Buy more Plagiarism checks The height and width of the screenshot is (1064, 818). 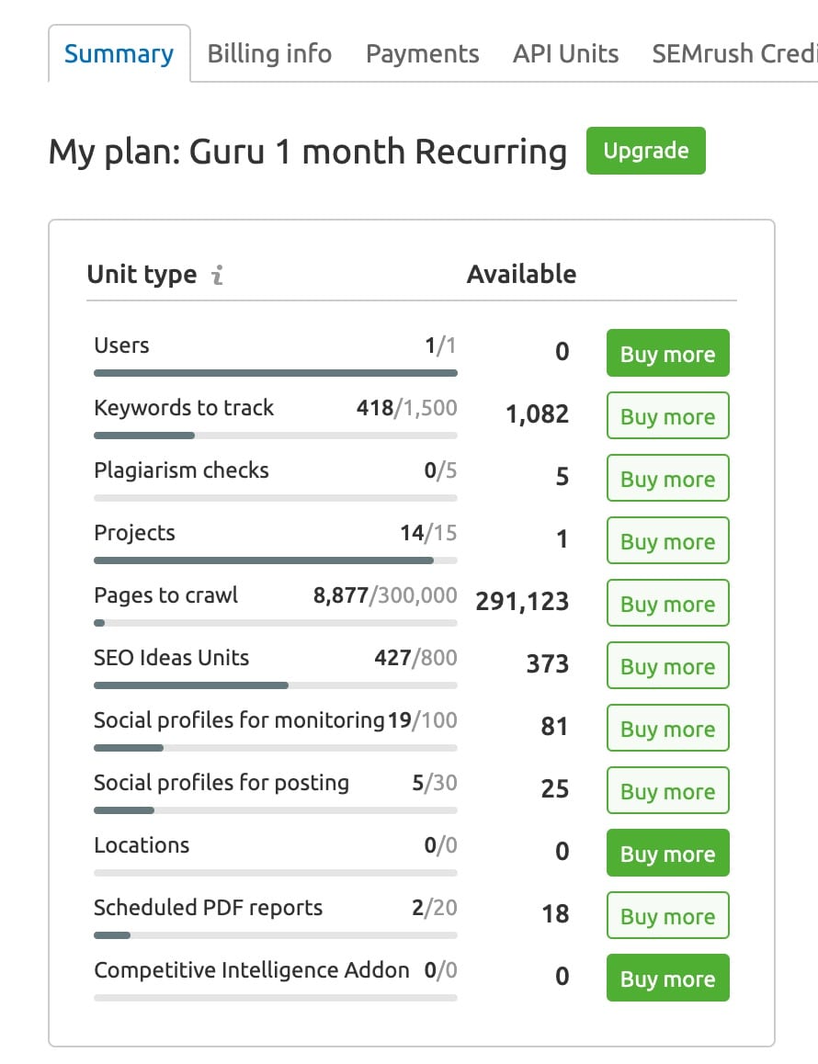[x=667, y=478]
